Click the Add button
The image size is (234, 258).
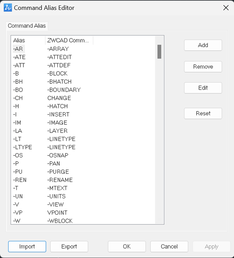(203, 45)
